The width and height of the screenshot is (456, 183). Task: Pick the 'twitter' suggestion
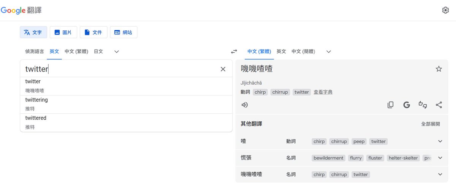(126, 86)
